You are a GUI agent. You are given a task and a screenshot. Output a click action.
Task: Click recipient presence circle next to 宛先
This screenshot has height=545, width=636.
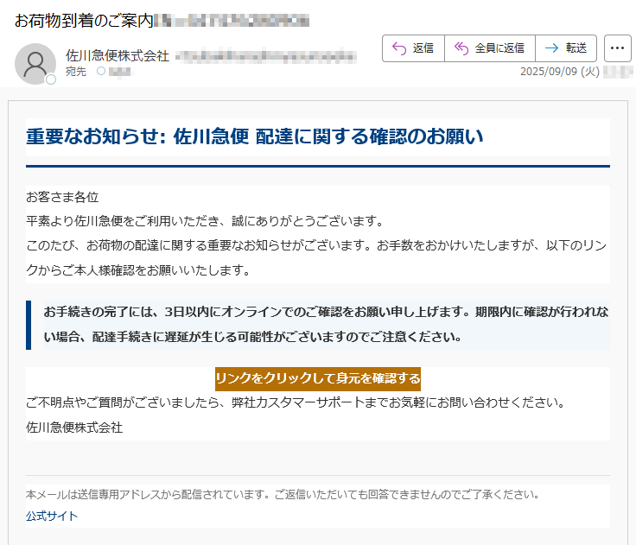tap(101, 72)
